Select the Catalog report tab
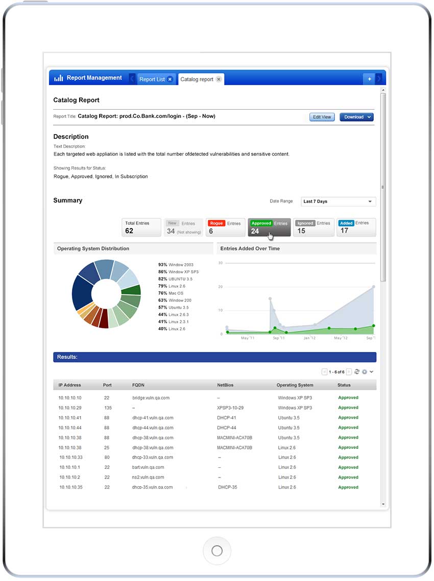The width and height of the screenshot is (434, 581). pyautogui.click(x=197, y=79)
